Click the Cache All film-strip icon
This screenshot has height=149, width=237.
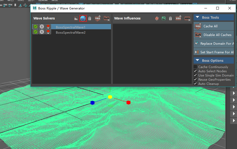pyautogui.click(x=198, y=26)
